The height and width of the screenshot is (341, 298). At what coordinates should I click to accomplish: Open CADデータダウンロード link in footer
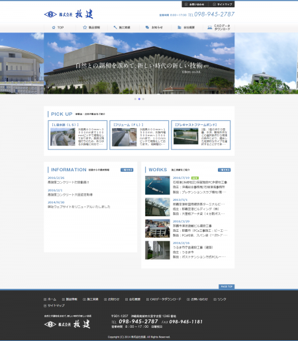pyautogui.click(x=164, y=299)
